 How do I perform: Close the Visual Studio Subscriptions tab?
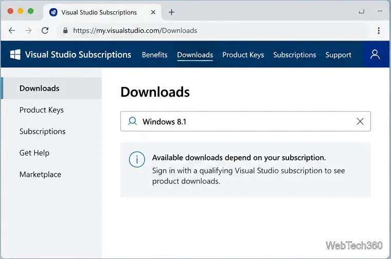pyautogui.click(x=153, y=12)
